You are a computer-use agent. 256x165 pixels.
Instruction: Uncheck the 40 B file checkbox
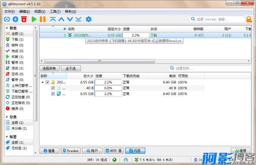[x=53, y=88]
